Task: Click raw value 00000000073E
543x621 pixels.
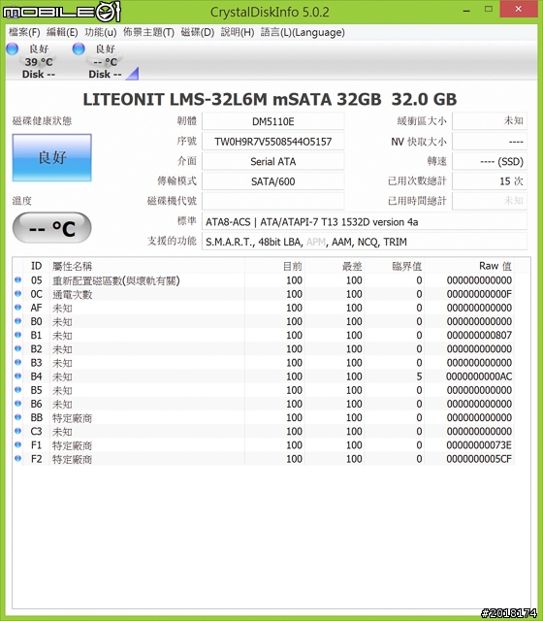Action: [479, 445]
